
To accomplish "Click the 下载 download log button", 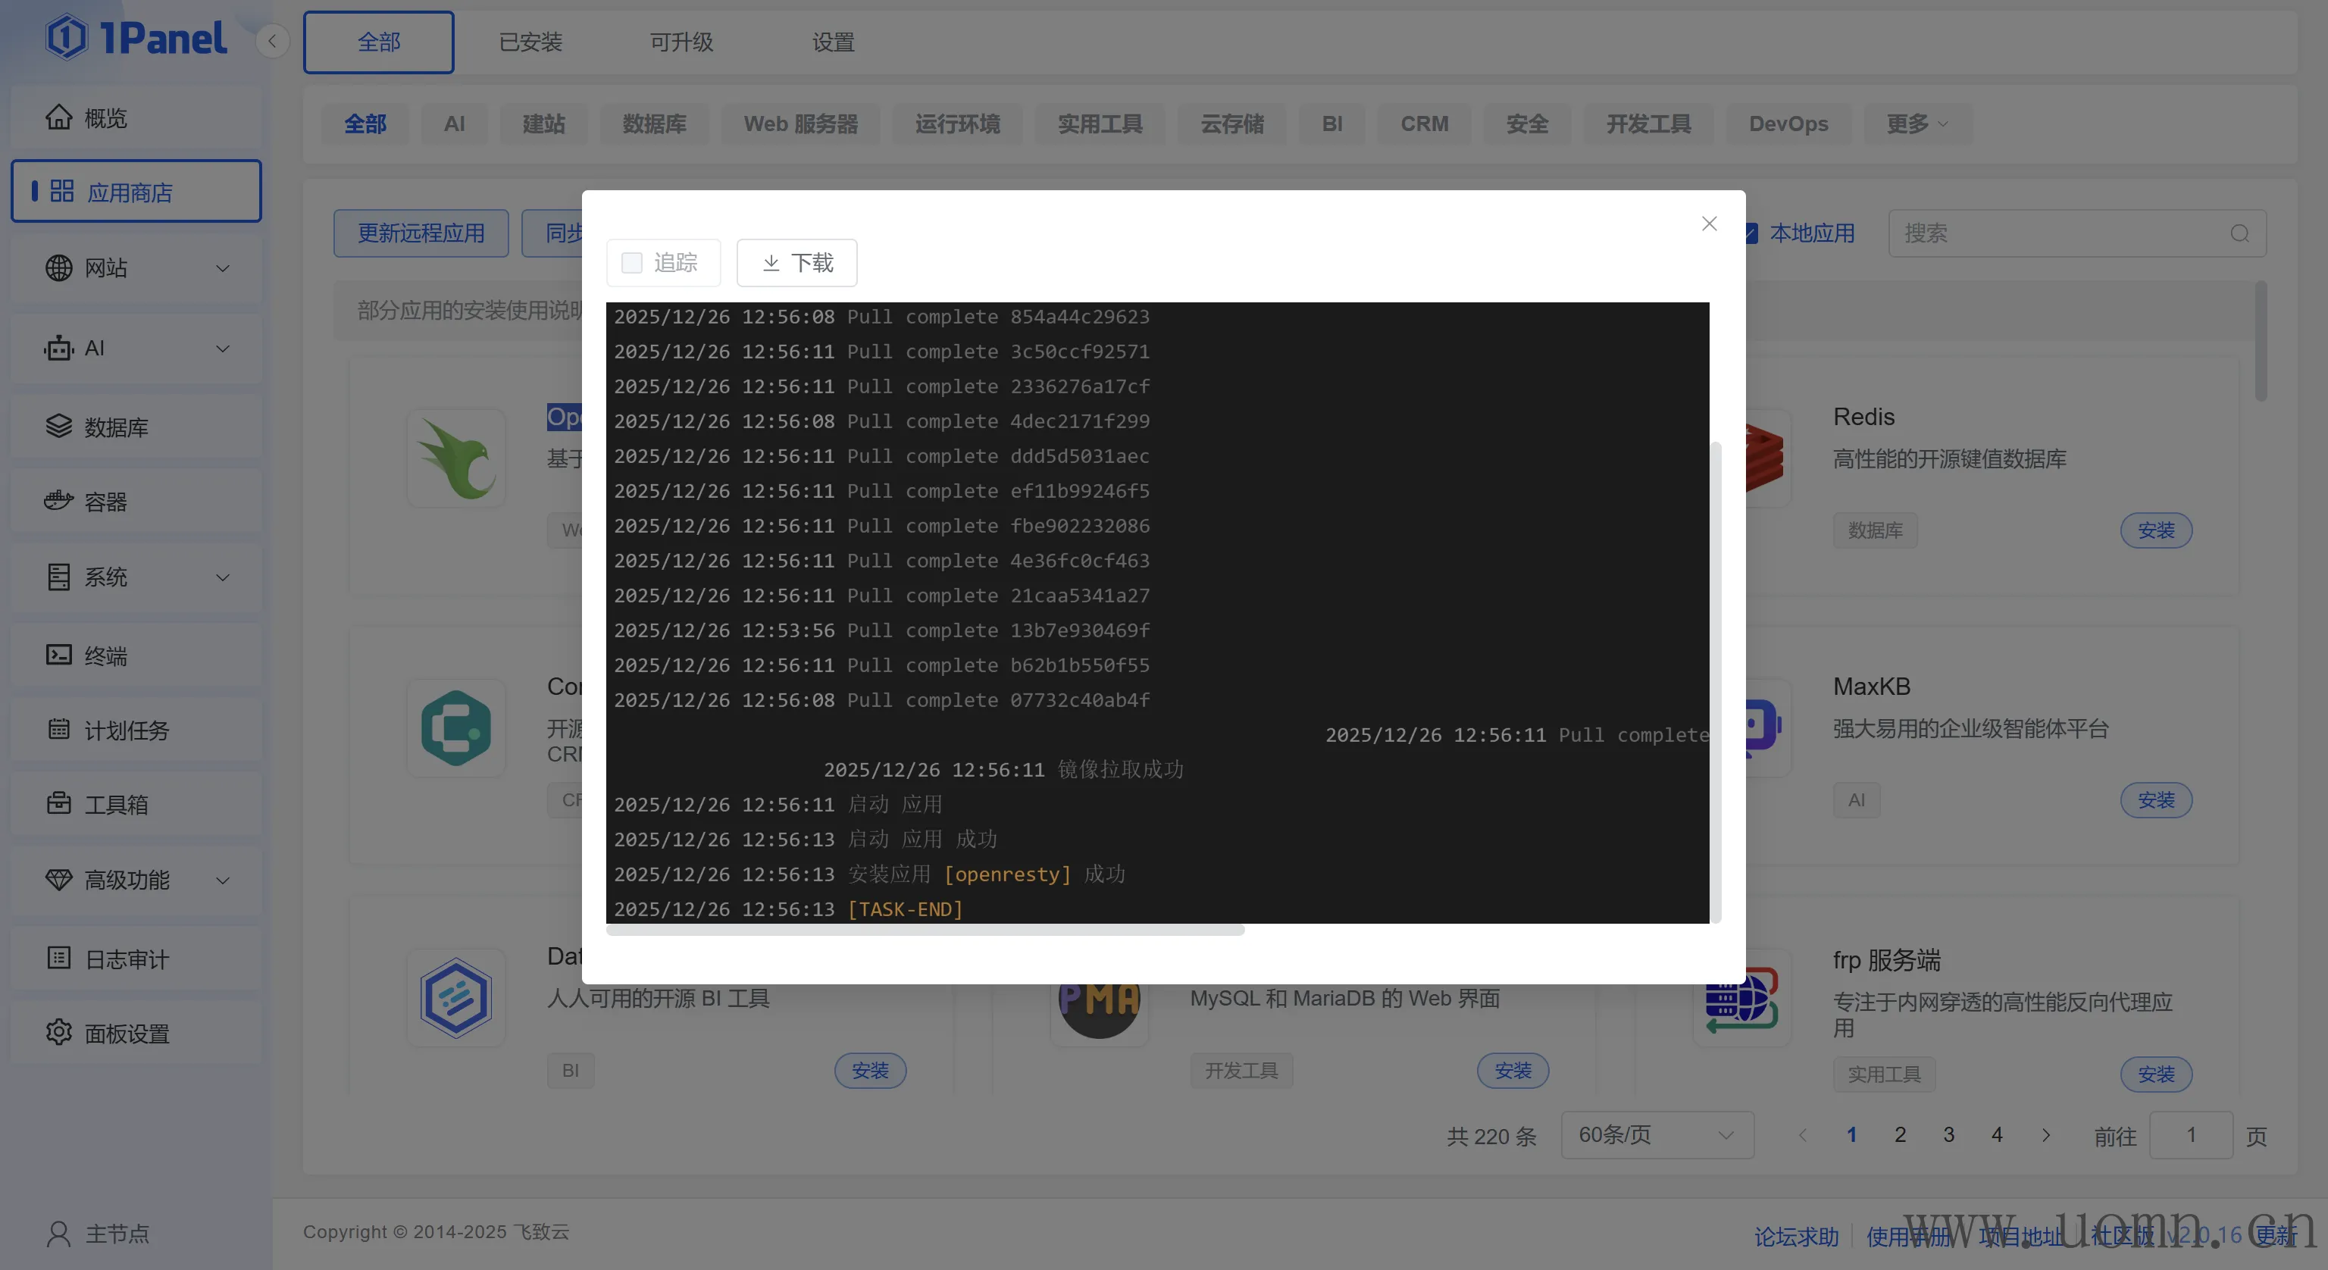I will coord(796,262).
